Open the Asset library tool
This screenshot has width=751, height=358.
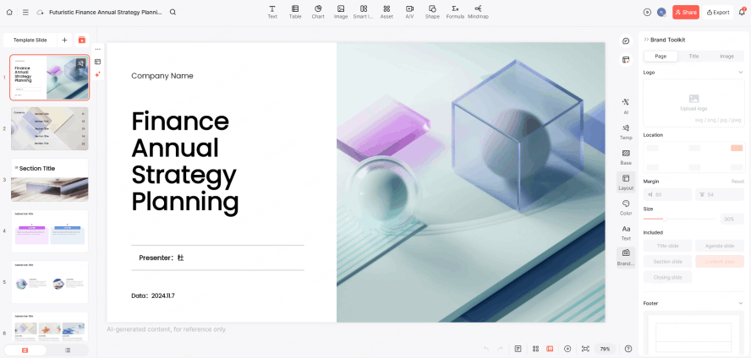[x=386, y=12]
